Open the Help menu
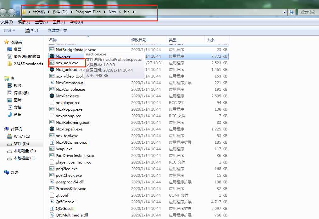Viewport: 319px width, 219px height. (x=76, y=22)
